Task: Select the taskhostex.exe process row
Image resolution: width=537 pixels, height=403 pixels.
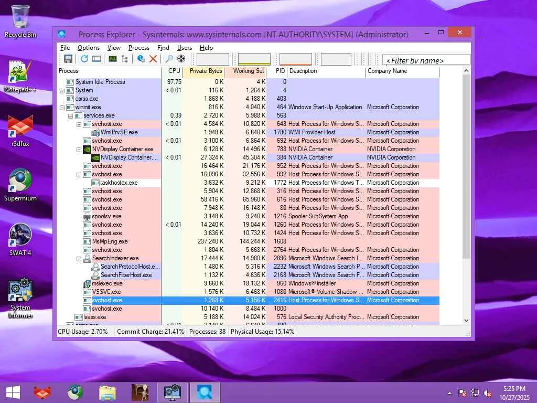Action: [248, 183]
